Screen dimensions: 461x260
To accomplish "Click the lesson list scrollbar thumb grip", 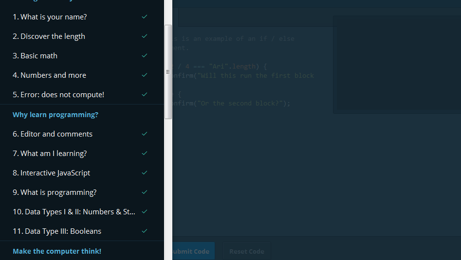I will pyautogui.click(x=168, y=72).
